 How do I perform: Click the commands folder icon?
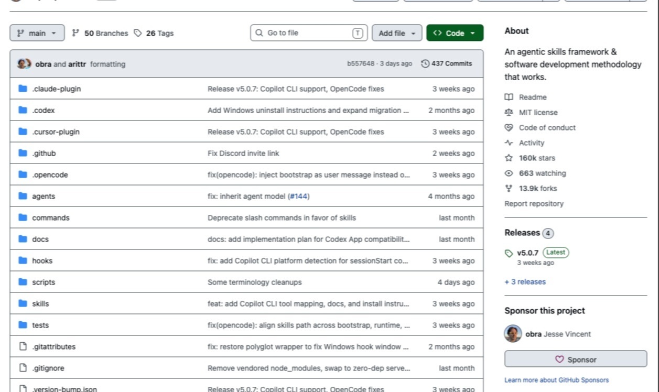[x=23, y=217]
